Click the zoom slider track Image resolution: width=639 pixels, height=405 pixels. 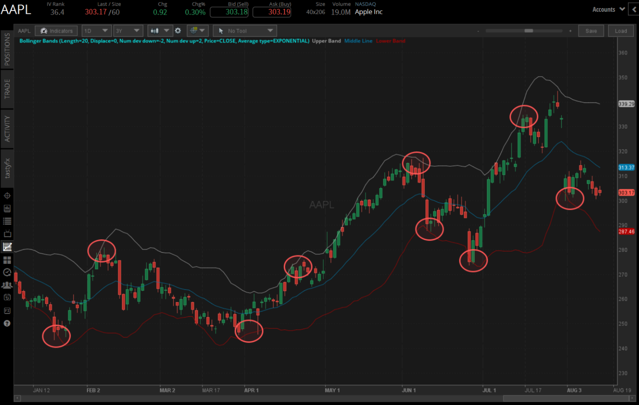524,31
